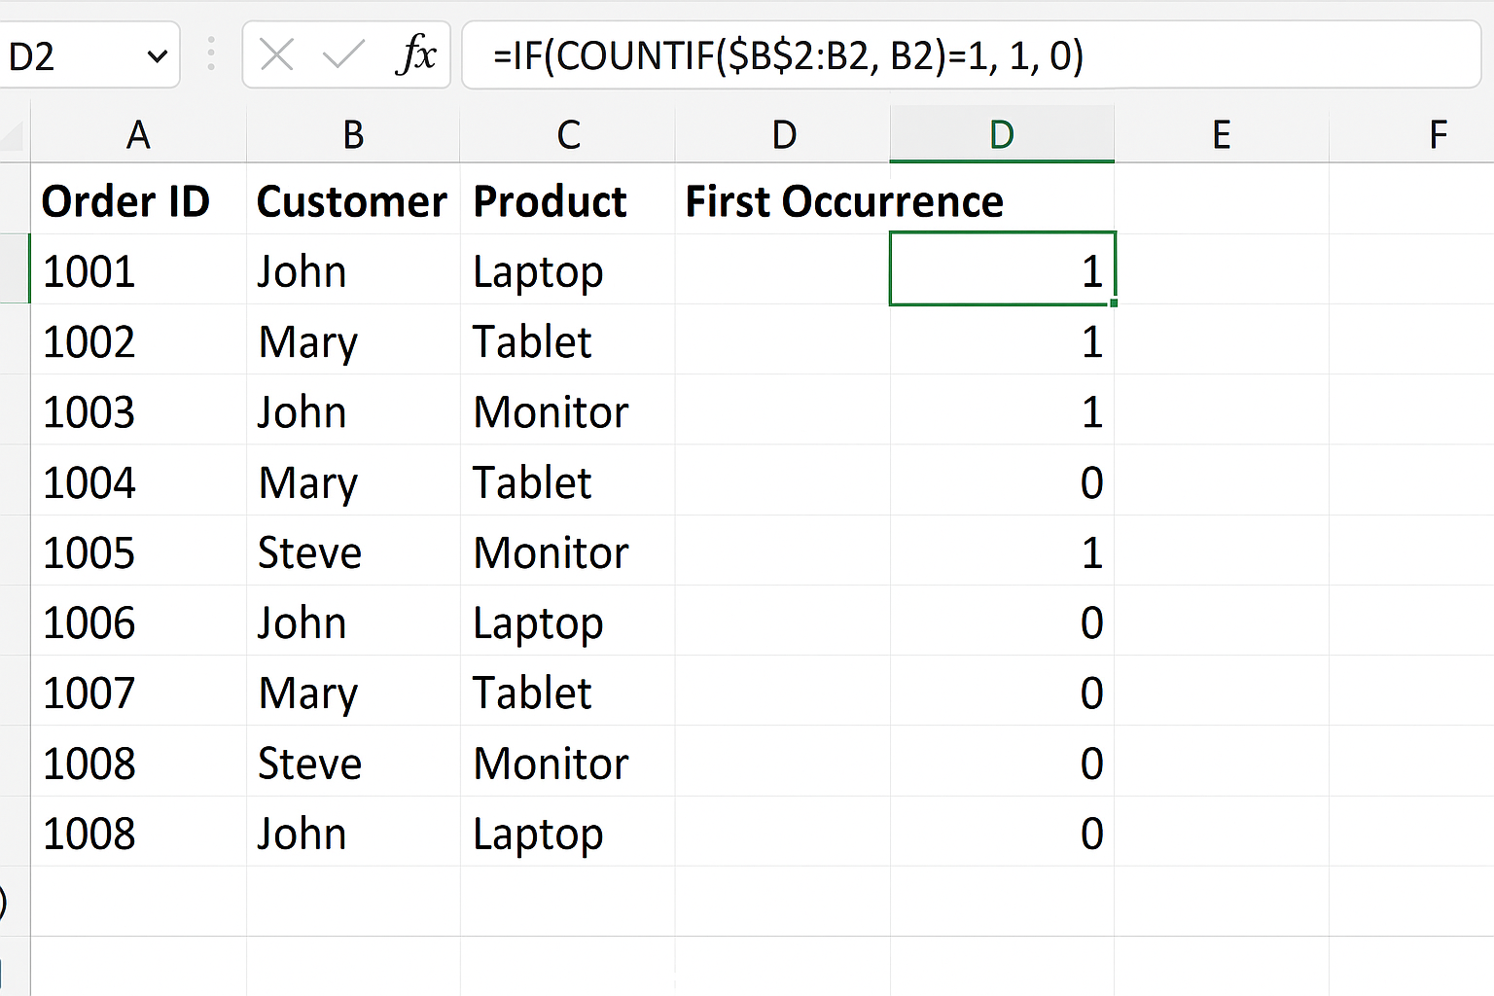
Task: Select order ID cell 1006
Action: (x=138, y=621)
